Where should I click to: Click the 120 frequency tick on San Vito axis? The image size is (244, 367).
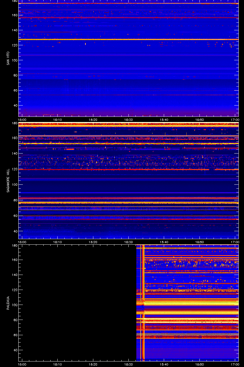pos(14,45)
